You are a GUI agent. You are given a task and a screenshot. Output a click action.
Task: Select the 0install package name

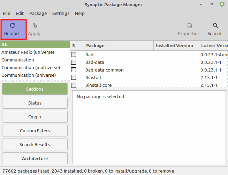93,78
